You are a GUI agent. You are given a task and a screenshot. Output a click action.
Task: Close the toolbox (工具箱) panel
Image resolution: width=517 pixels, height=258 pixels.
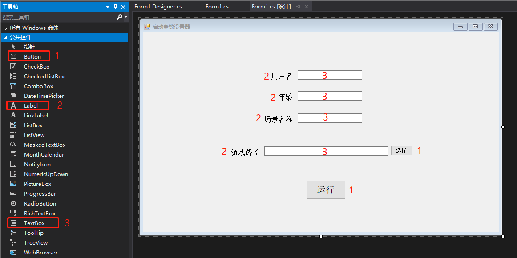point(123,7)
